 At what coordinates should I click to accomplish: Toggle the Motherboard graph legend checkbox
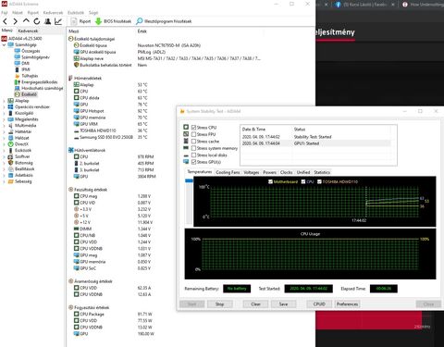coord(270,181)
